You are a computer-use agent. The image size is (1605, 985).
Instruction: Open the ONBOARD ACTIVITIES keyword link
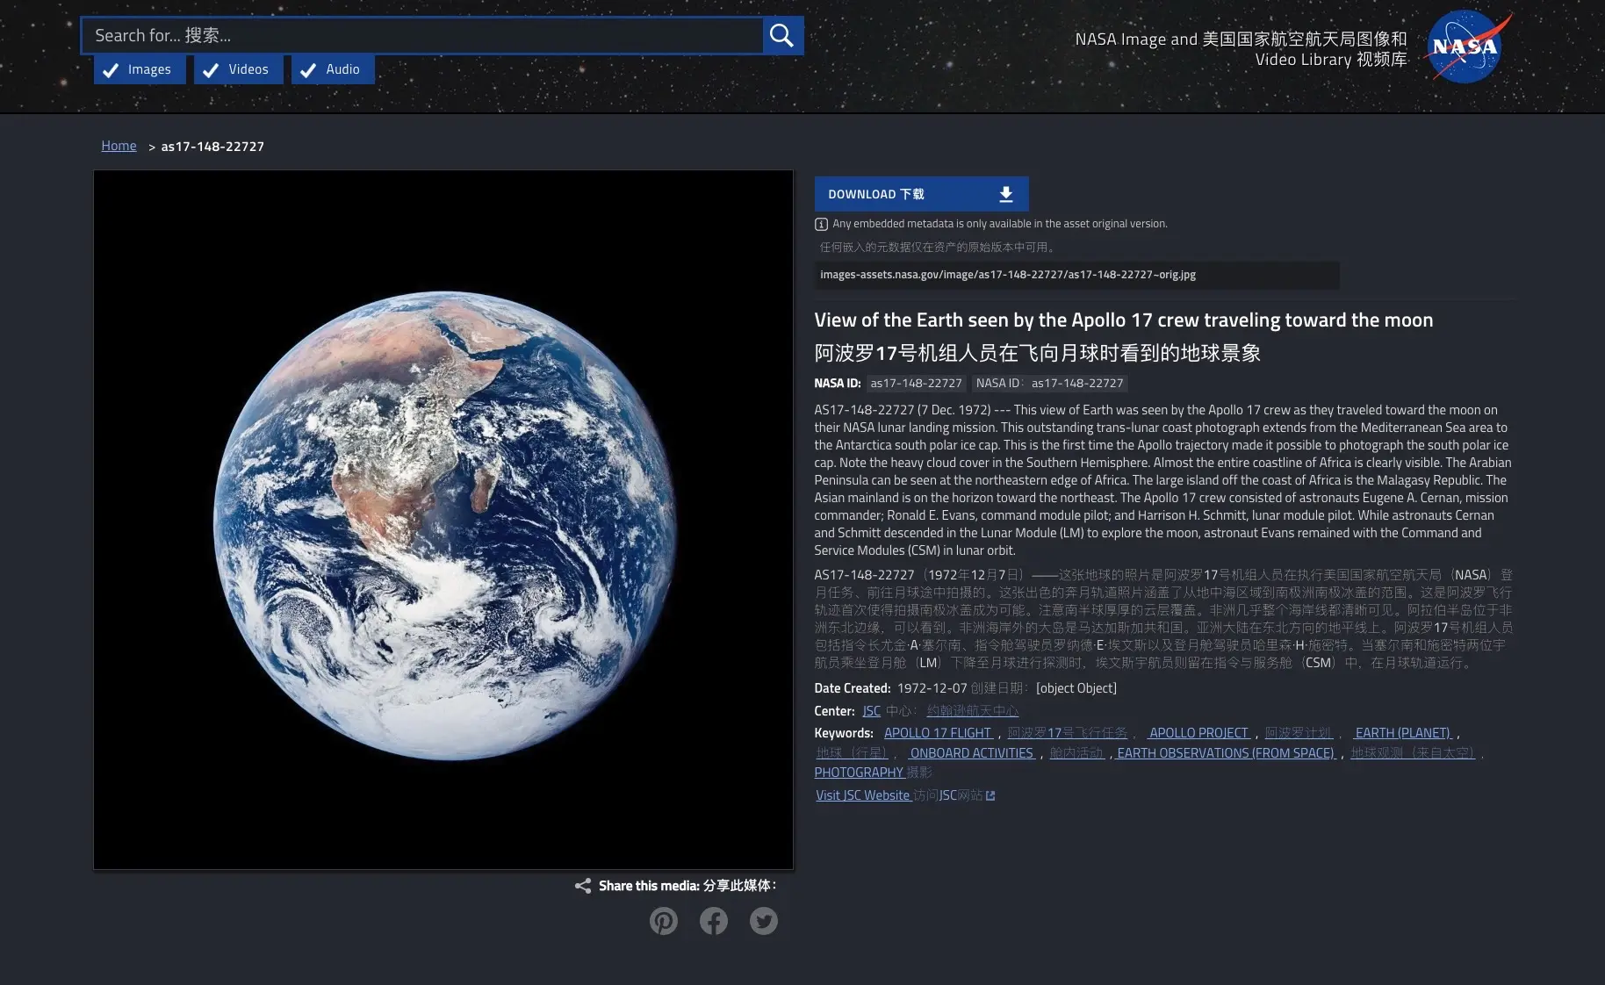coord(971,753)
